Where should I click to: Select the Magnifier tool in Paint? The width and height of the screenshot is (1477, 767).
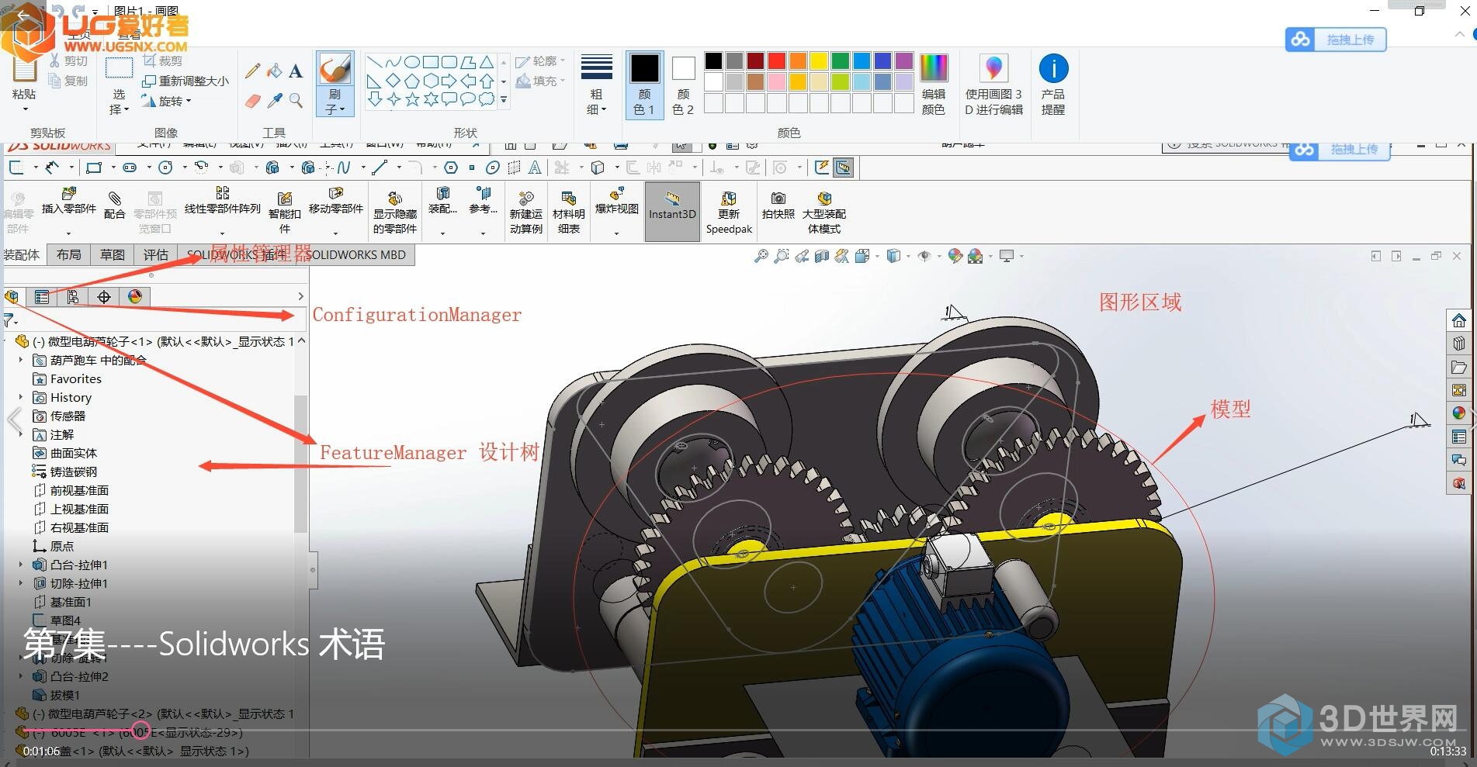point(296,101)
